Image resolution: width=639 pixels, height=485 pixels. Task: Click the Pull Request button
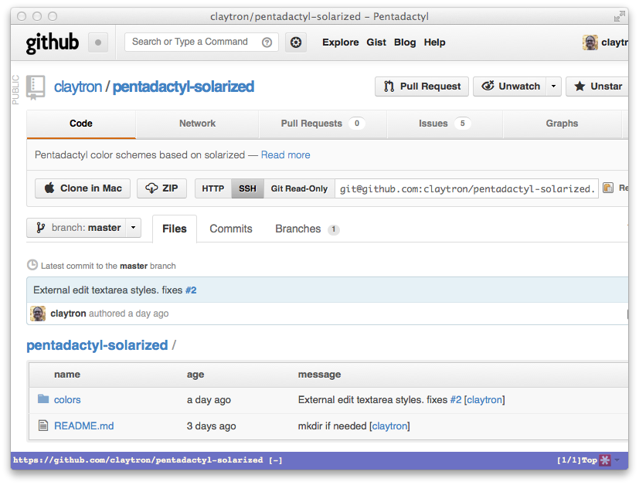click(422, 86)
